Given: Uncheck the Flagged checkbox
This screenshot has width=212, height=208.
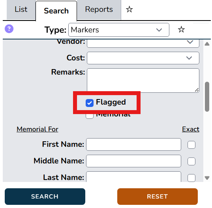Looking at the screenshot, I should [x=90, y=103].
